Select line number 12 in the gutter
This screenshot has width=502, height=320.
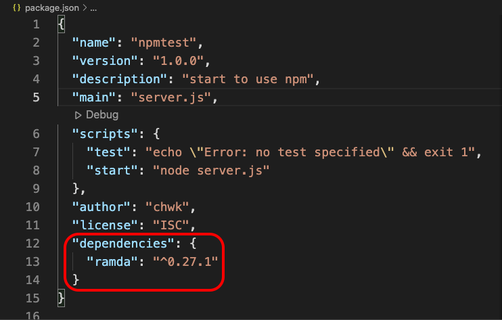[x=32, y=244]
